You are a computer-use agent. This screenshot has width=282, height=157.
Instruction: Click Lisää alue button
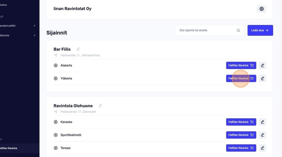click(260, 30)
